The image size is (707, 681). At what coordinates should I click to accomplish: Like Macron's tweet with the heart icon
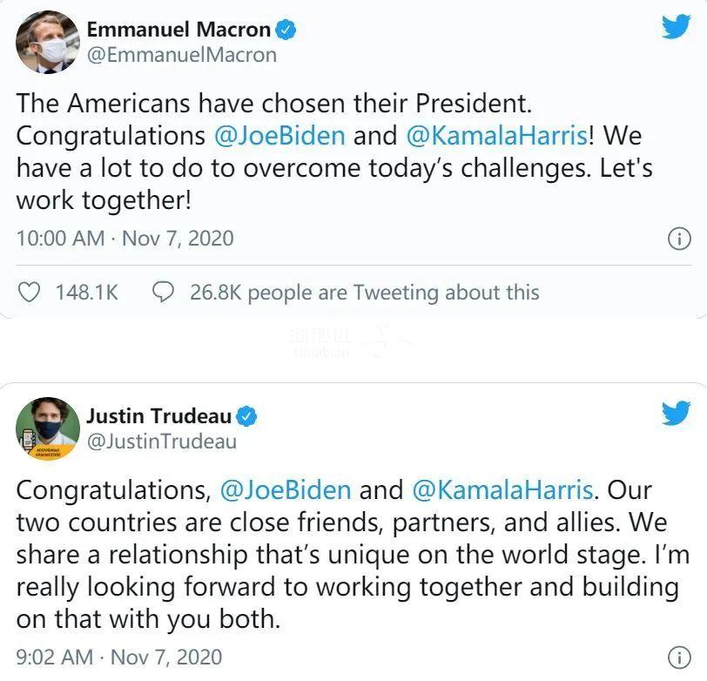(30, 292)
